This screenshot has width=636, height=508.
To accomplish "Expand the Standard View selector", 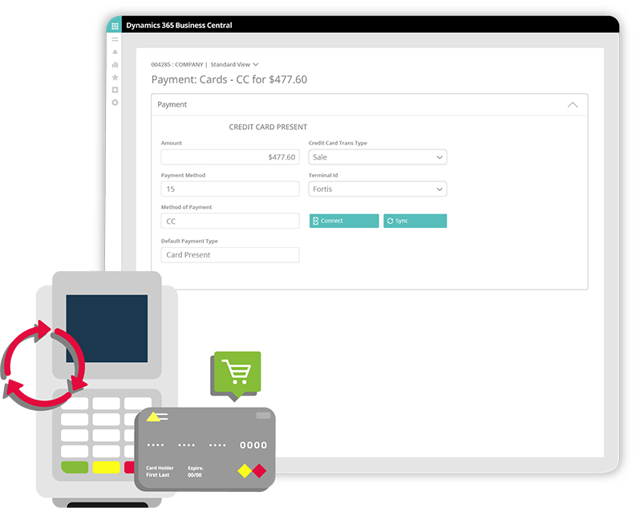I will tap(234, 64).
